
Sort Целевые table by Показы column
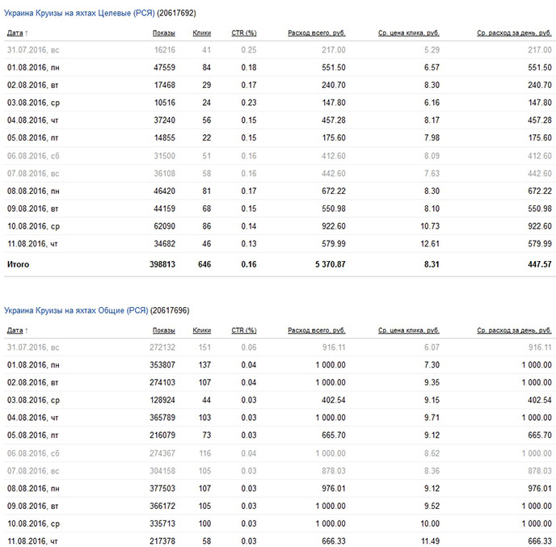point(163,33)
